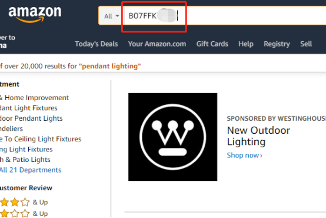Click the search box containing B07FFK
This screenshot has width=326, height=218.
pos(225,16)
